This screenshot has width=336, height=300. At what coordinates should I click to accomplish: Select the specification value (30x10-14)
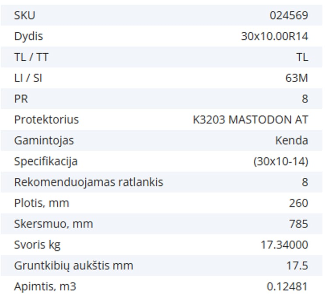pos(280,162)
